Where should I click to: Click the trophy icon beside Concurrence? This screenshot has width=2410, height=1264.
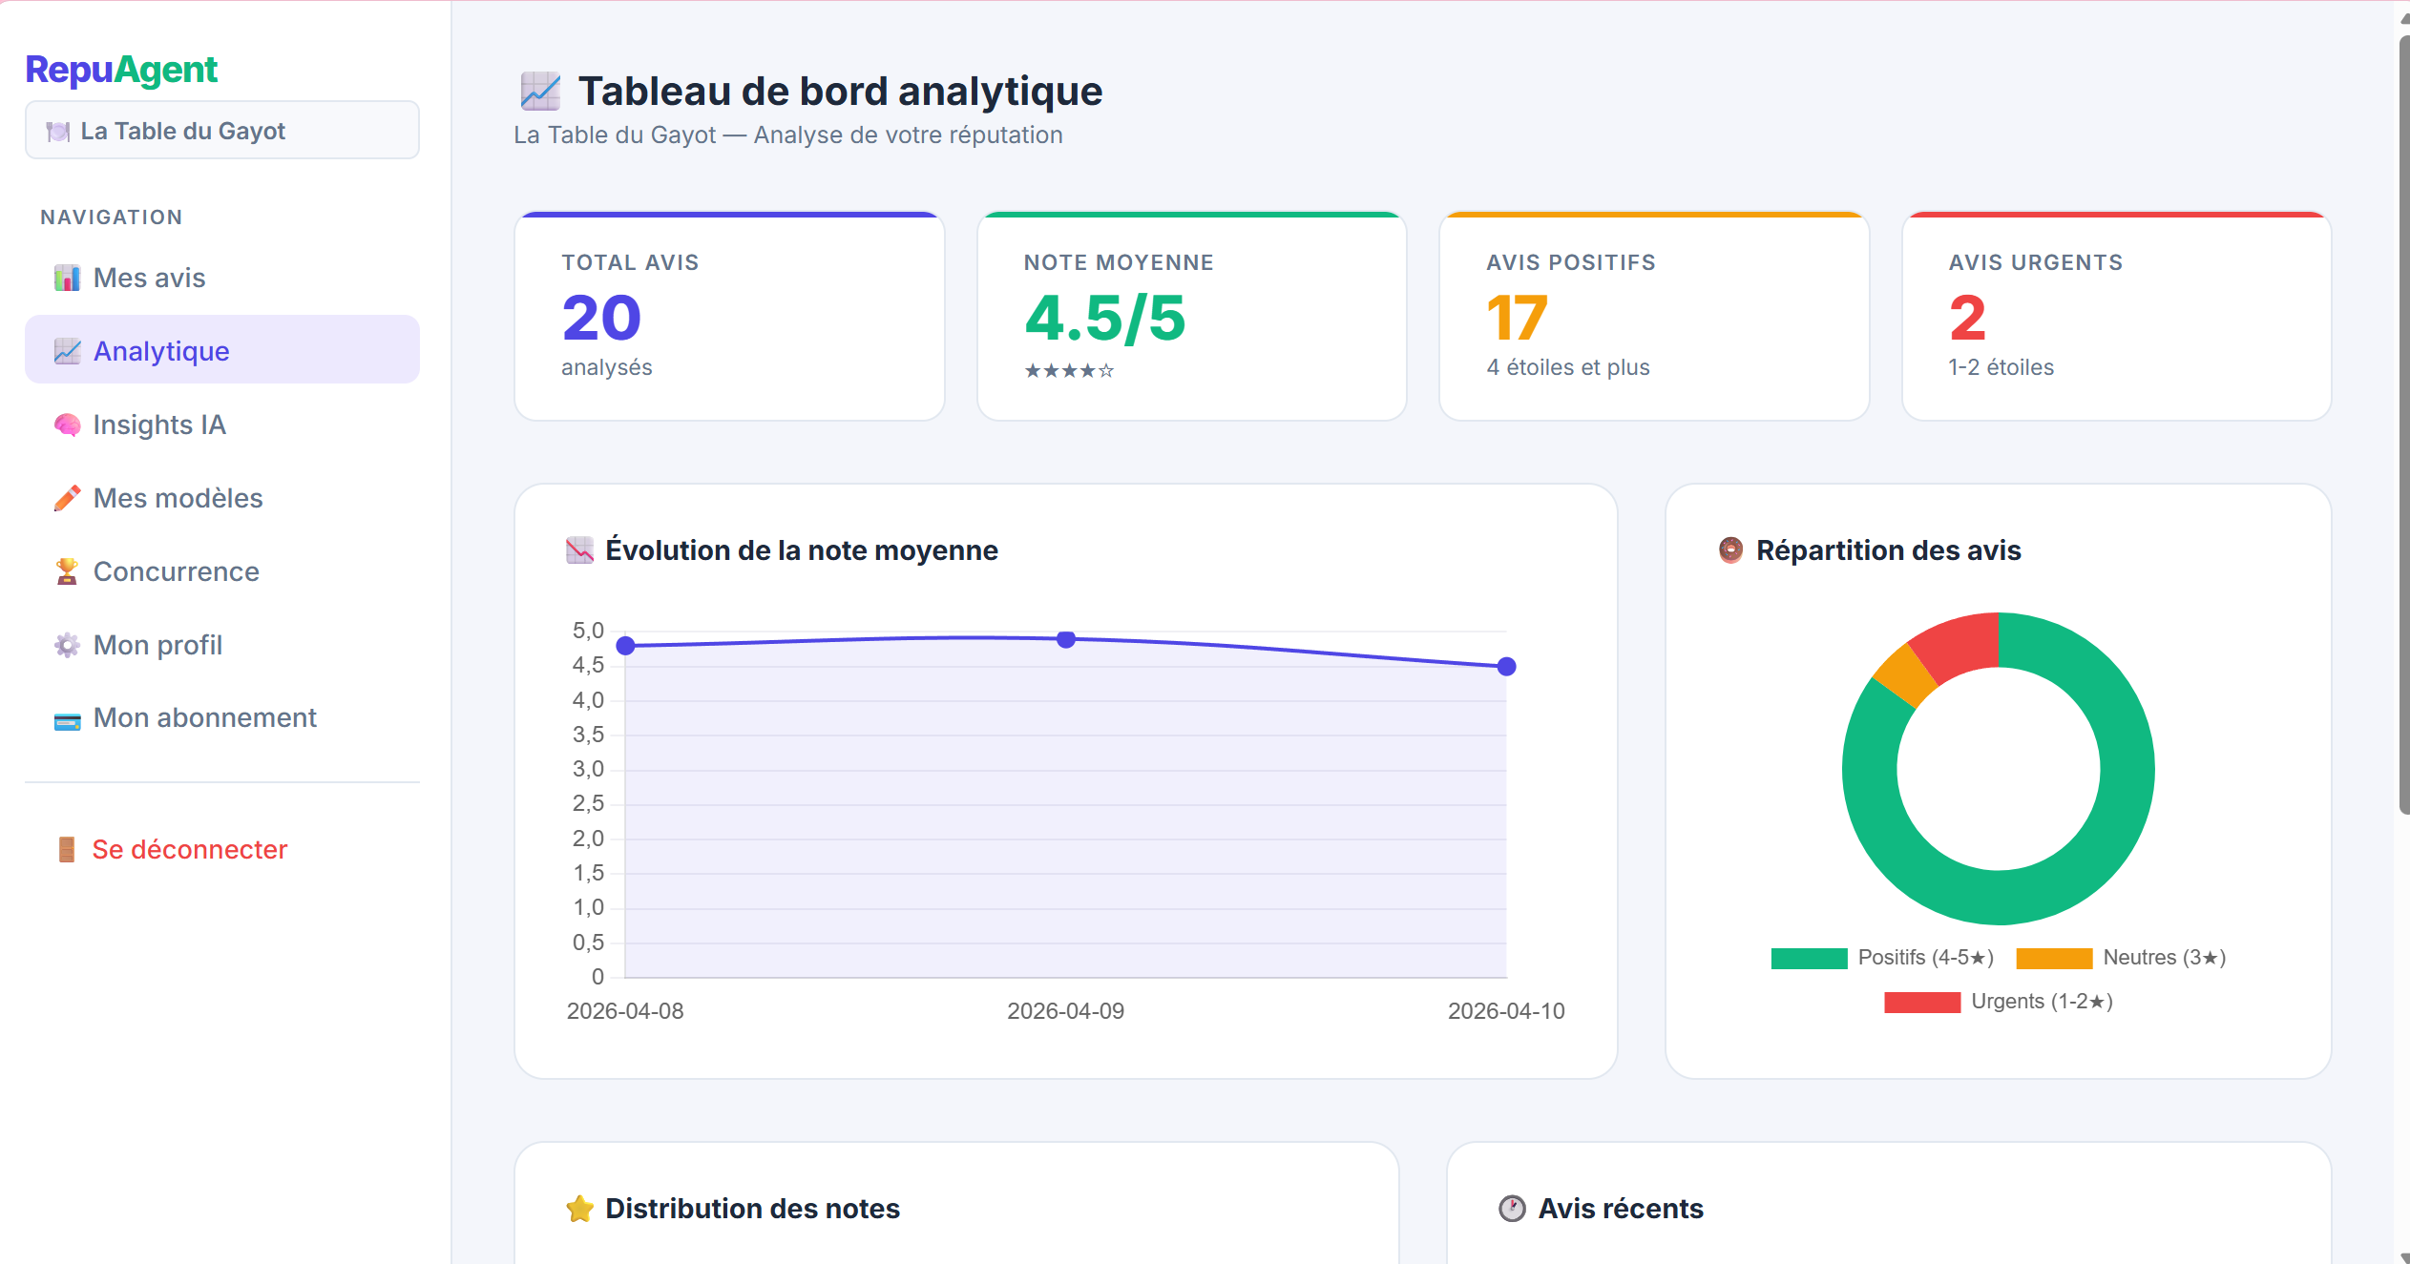[67, 572]
